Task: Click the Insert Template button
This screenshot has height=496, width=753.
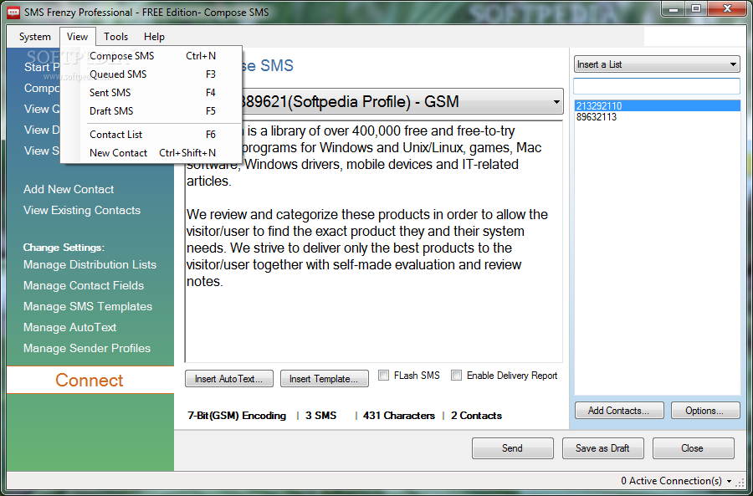Action: pyautogui.click(x=324, y=379)
